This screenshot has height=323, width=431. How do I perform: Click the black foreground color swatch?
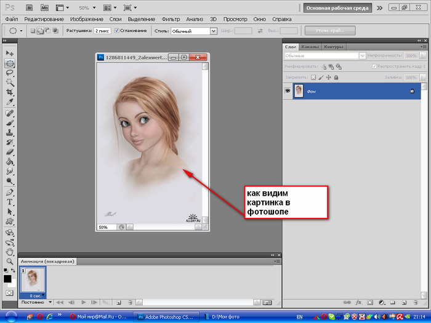[x=7, y=279]
